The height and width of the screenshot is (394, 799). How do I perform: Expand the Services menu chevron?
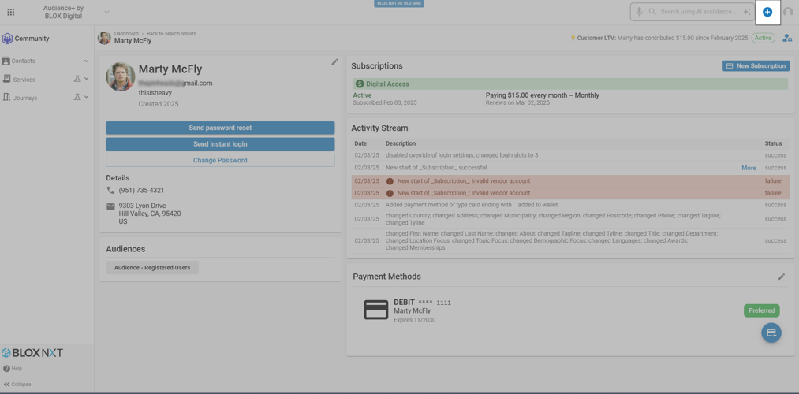tap(86, 79)
